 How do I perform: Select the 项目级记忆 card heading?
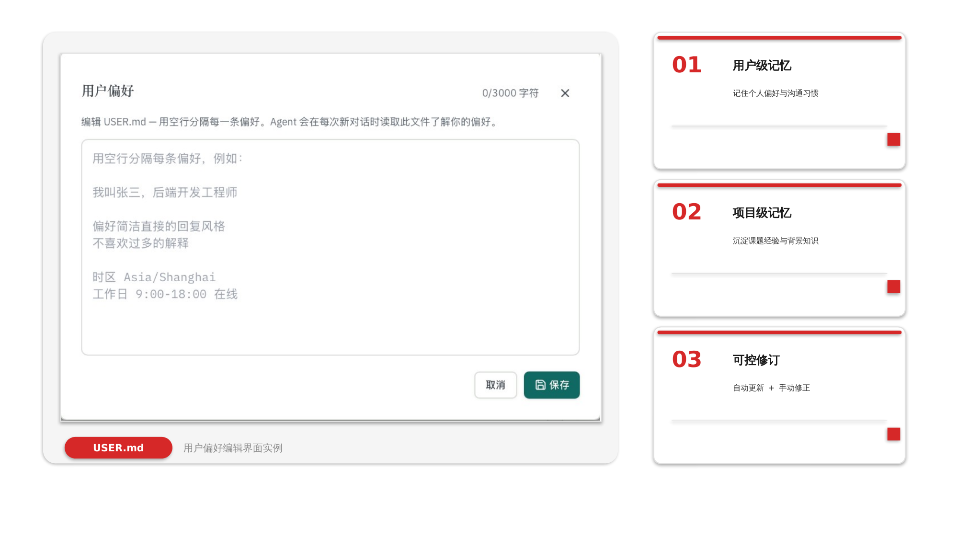point(762,213)
